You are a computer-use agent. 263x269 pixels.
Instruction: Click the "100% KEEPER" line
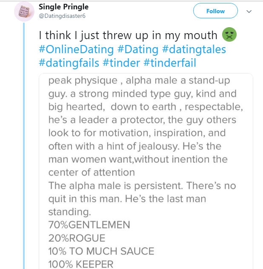point(81,264)
